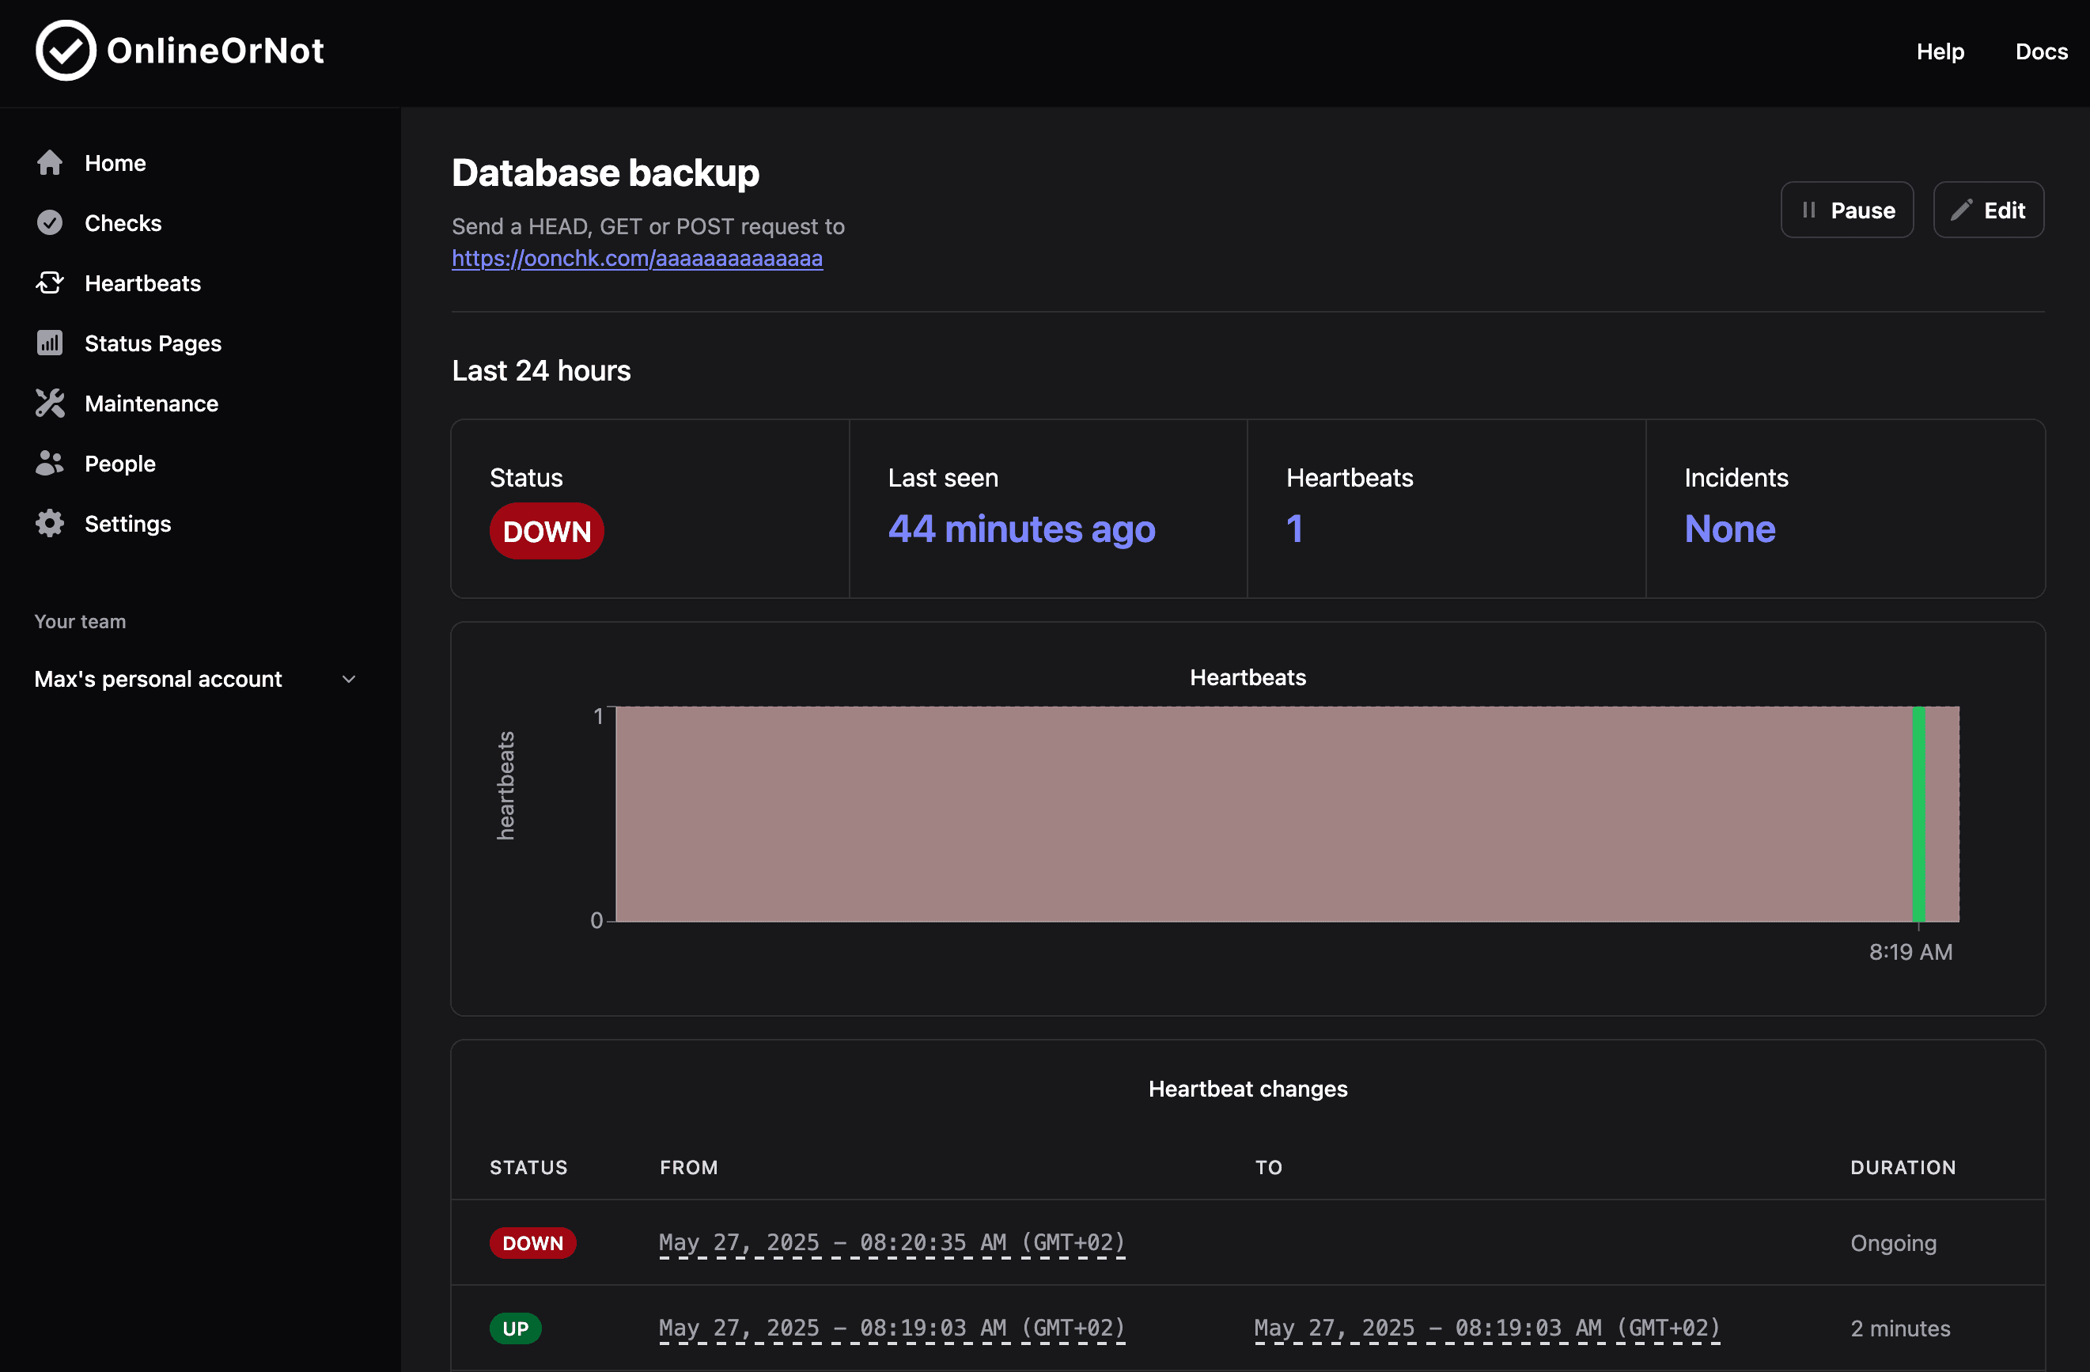Viewport: 2090px width, 1372px height.
Task: Edit the Database backup heartbeat
Action: pyautogui.click(x=1988, y=210)
